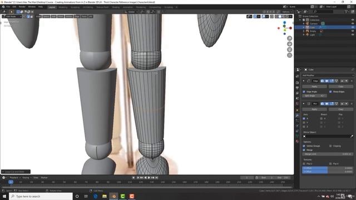Click the pan (hand) navigation gizmo
The width and height of the screenshot is (356, 200).
coord(289,44)
